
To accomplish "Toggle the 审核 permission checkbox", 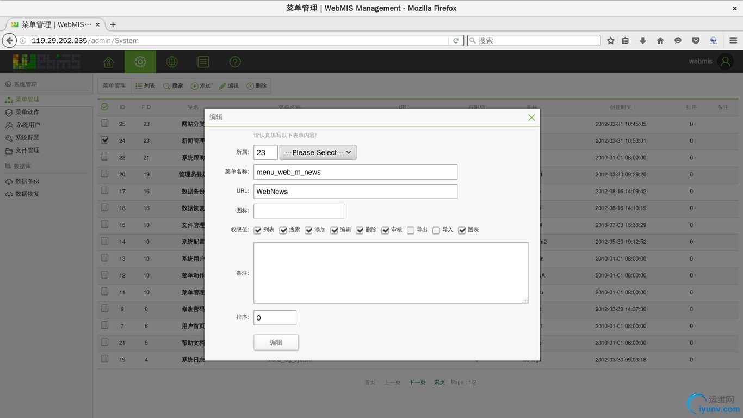I will [x=386, y=230].
